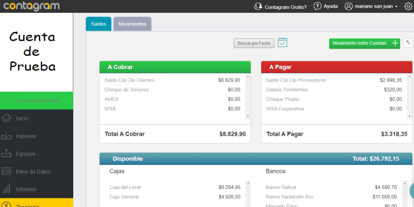Click the $8.829,90 Total A Cobrar amount
Image resolution: width=414 pixels, height=207 pixels.
click(232, 134)
